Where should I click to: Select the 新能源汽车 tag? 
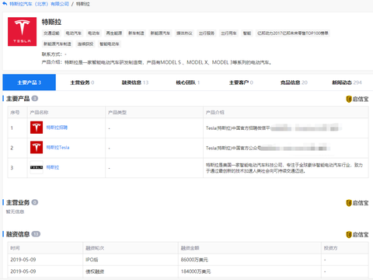[x=160, y=33]
